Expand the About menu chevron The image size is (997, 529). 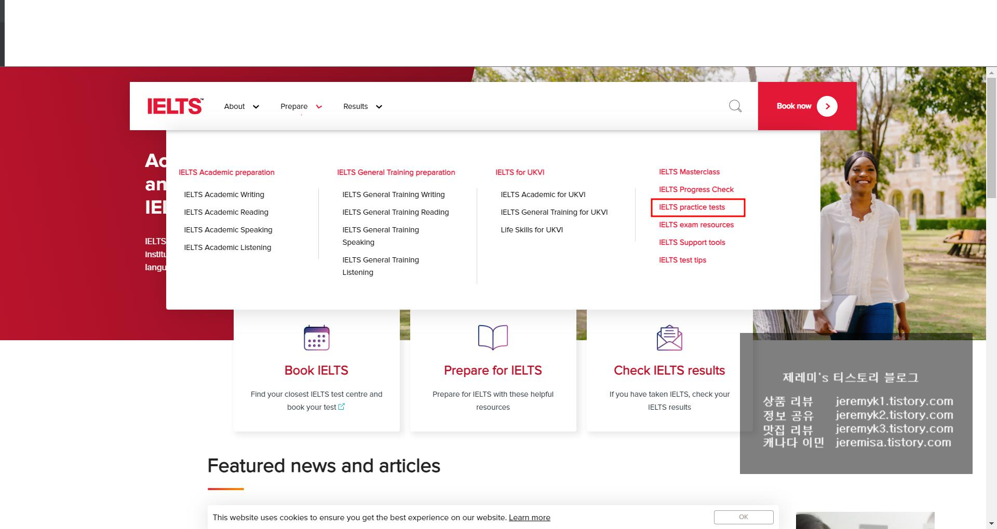tap(256, 107)
